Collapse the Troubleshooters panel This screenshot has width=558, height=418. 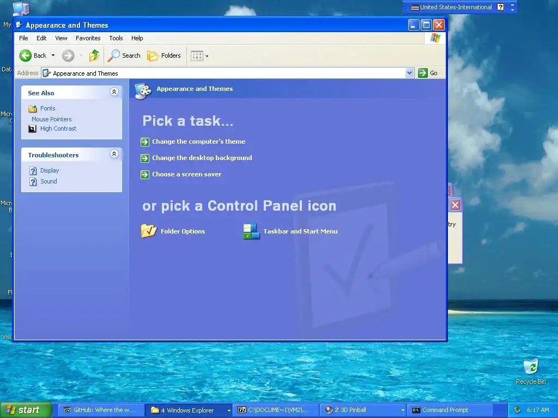tap(114, 154)
